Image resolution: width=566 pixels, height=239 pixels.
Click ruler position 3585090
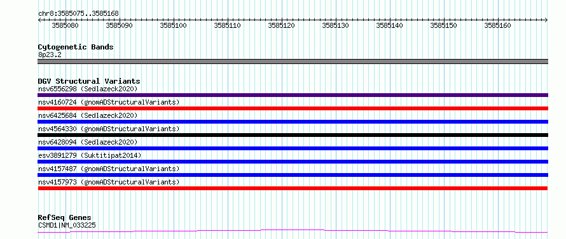[120, 25]
